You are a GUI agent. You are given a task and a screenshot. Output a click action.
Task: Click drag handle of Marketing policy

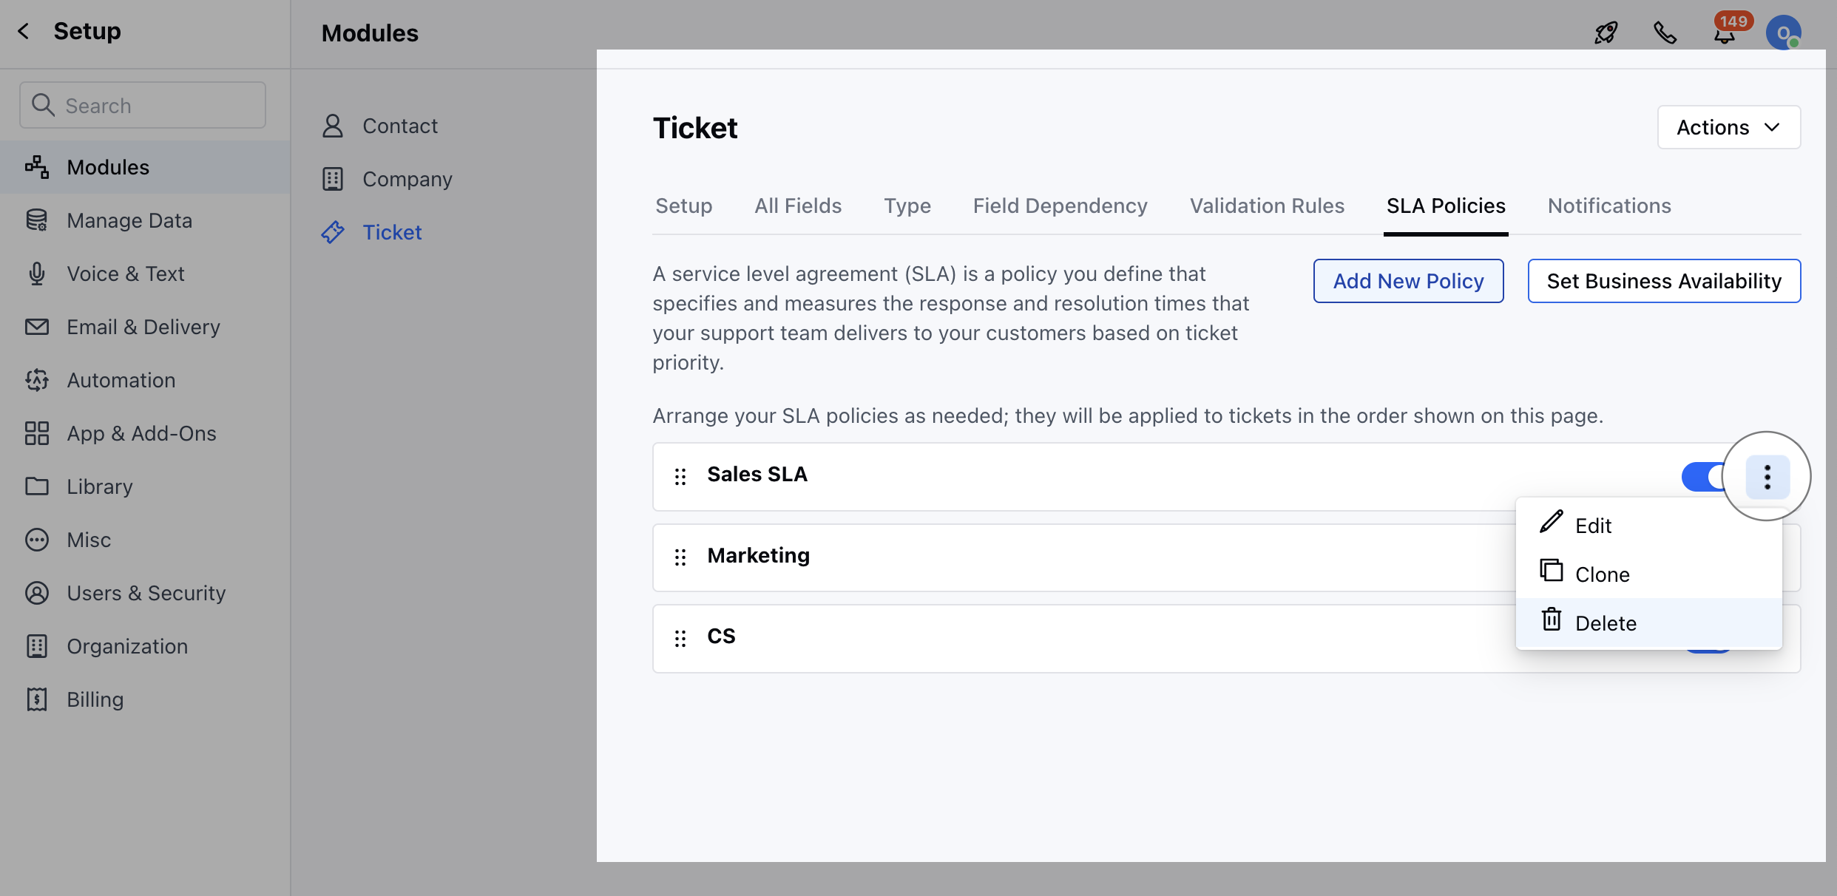(x=680, y=557)
